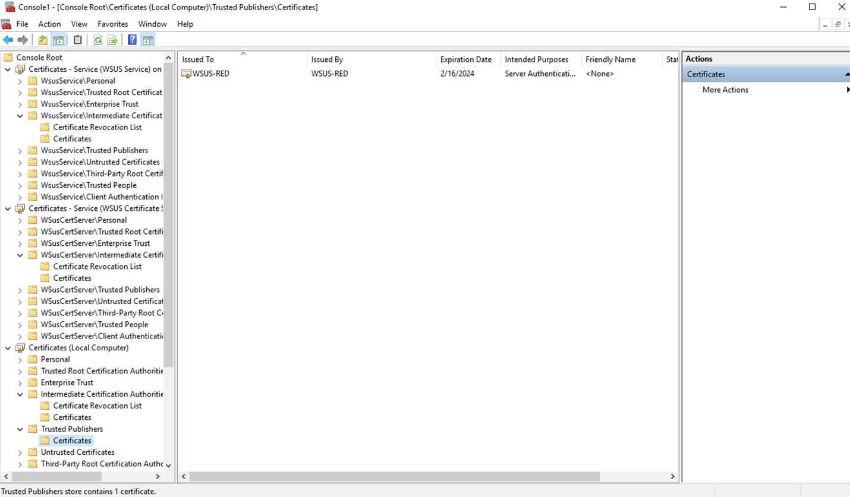Select WsusService\Trusted Publishers in the tree
This screenshot has height=497, width=850.
pyautogui.click(x=95, y=151)
